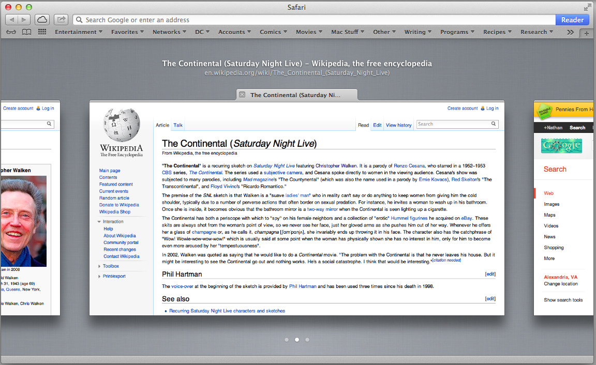The width and height of the screenshot is (596, 365).
Task: Open Top Sites grid icon
Action: point(42,32)
